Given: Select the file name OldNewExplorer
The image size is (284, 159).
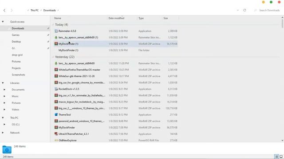Looking at the screenshot, I should click(x=67, y=140).
